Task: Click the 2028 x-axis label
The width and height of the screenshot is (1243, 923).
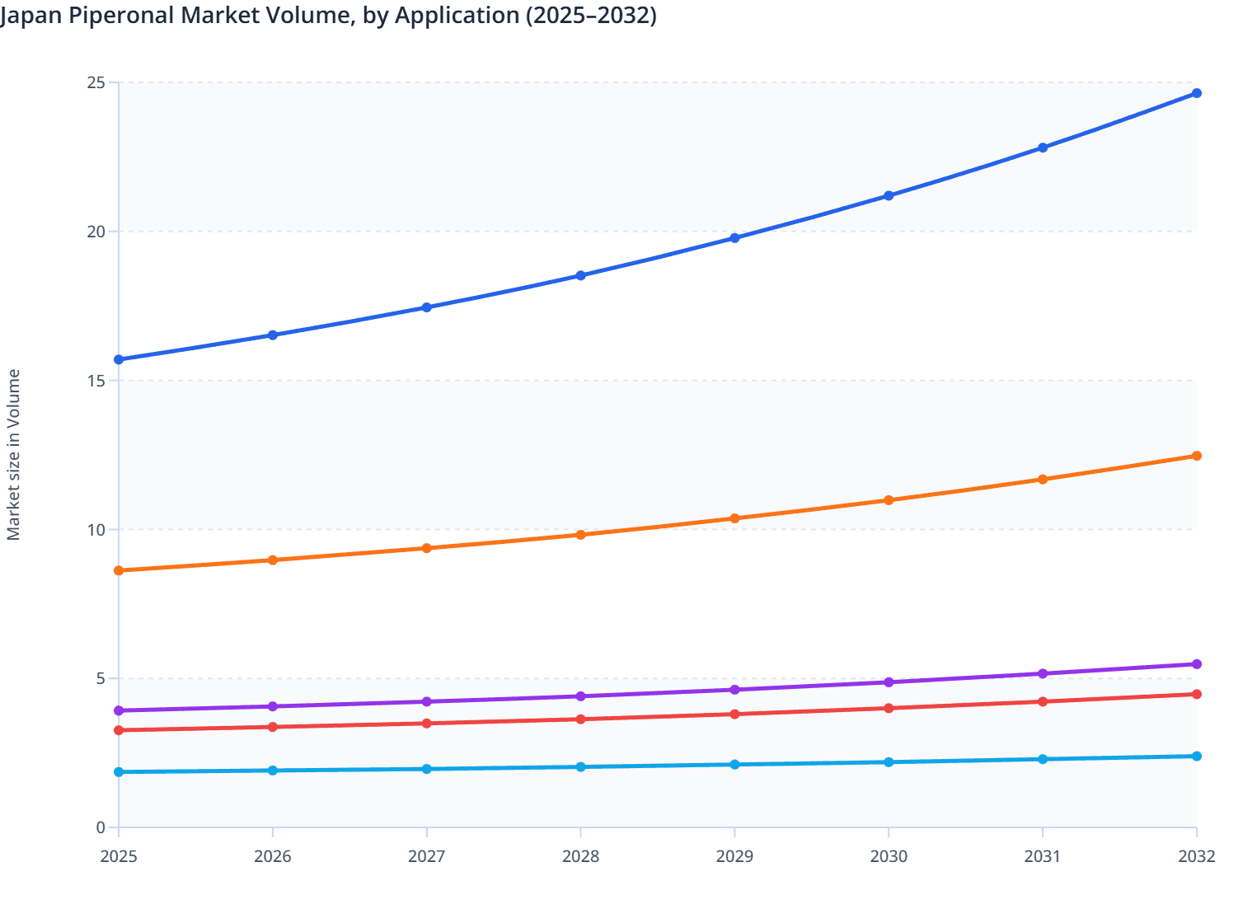Action: [x=580, y=857]
